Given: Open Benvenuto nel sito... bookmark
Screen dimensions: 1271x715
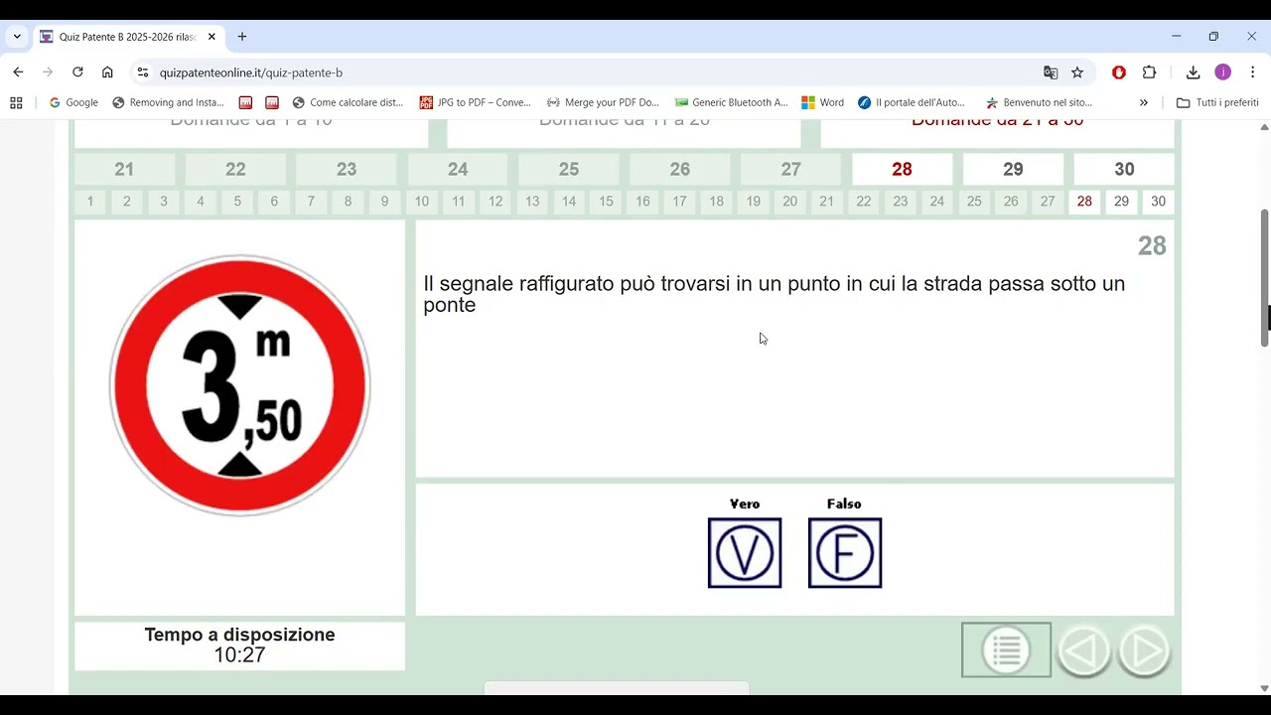Looking at the screenshot, I should coord(1040,102).
